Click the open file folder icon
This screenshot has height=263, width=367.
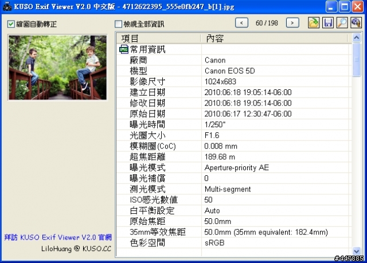click(x=314, y=23)
